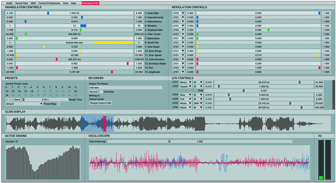The width and height of the screenshot is (336, 183).
Task: Click the LFO Controls vertical scrollbar
Action: tap(333, 94)
